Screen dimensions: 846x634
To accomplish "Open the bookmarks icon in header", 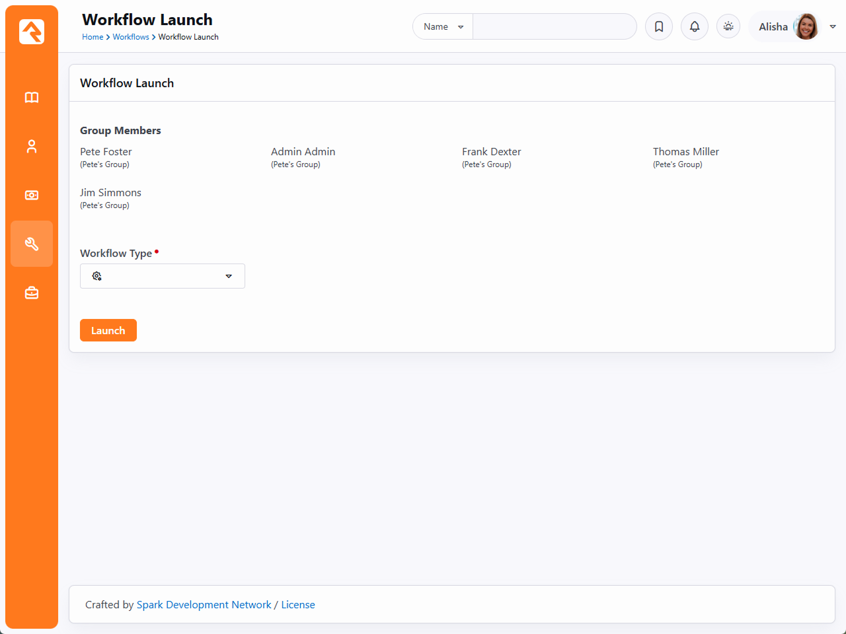I will [x=658, y=26].
